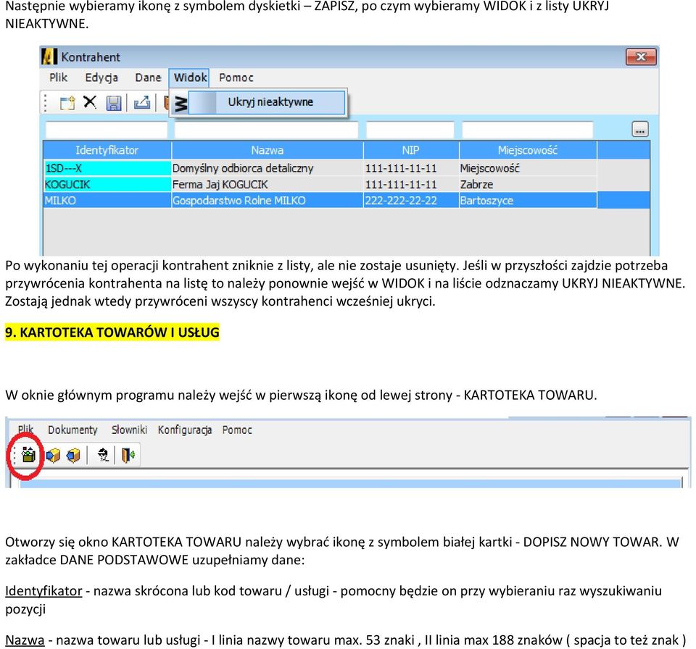Sort by Miejscowość column header

pos(527,151)
